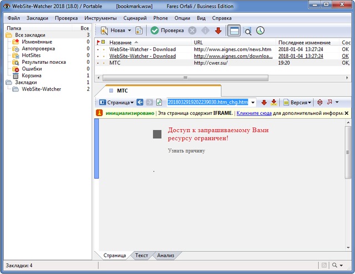
Task: Select the Корзина trash folder
Action: (31, 75)
